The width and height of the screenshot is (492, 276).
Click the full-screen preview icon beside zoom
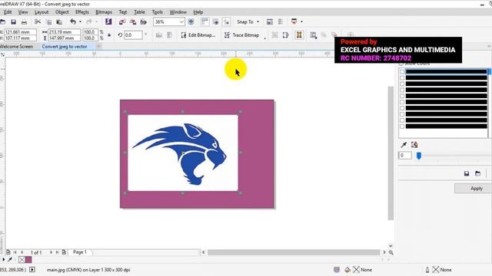pos(191,21)
